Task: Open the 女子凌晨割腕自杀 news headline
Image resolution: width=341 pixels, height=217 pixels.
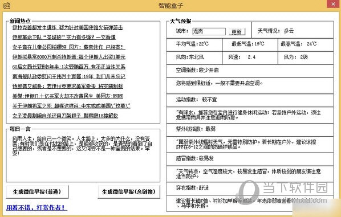Action: coord(65,116)
